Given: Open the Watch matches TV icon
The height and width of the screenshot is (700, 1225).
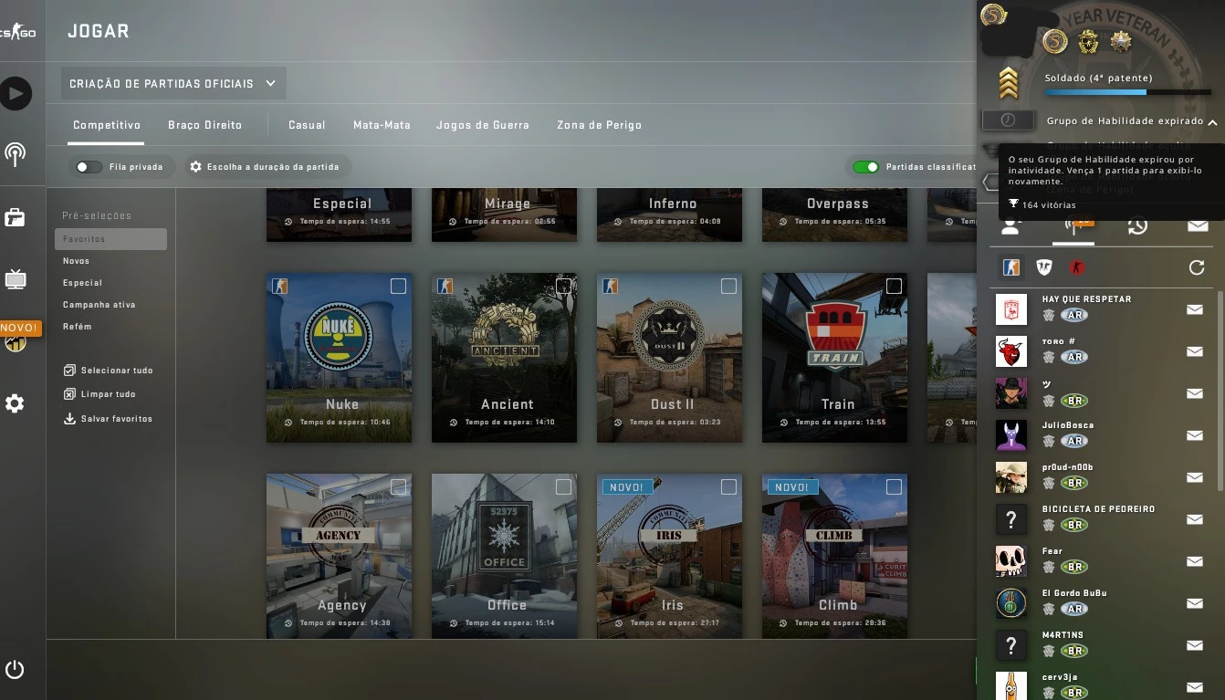Looking at the screenshot, I should click(x=16, y=281).
